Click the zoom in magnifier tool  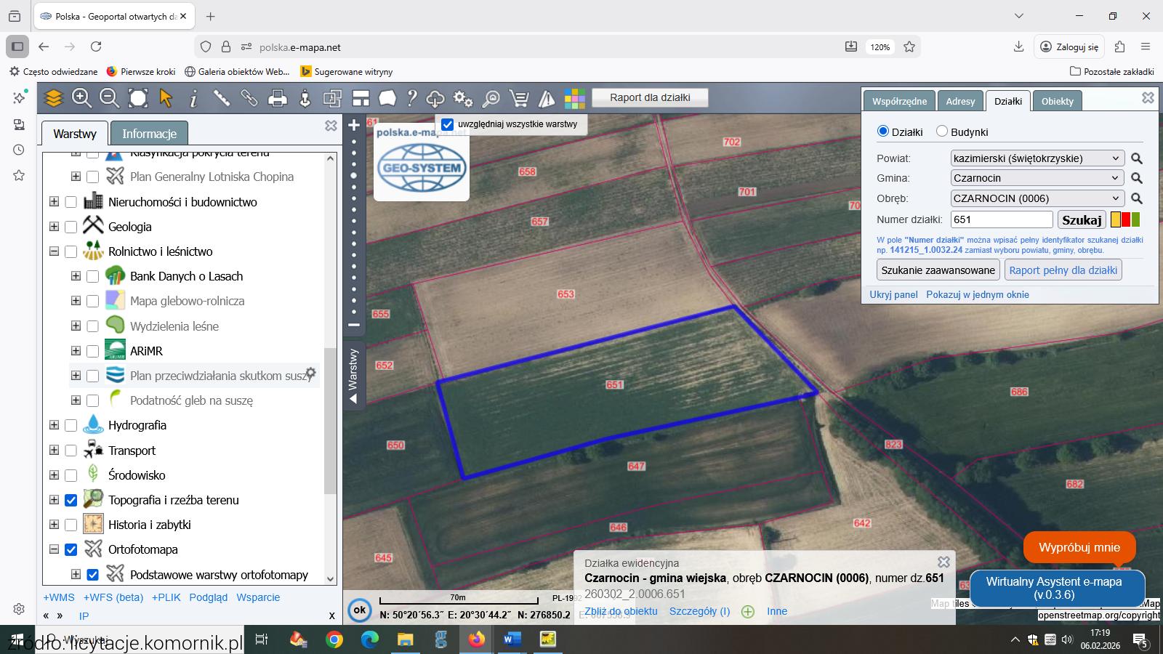[x=81, y=98]
